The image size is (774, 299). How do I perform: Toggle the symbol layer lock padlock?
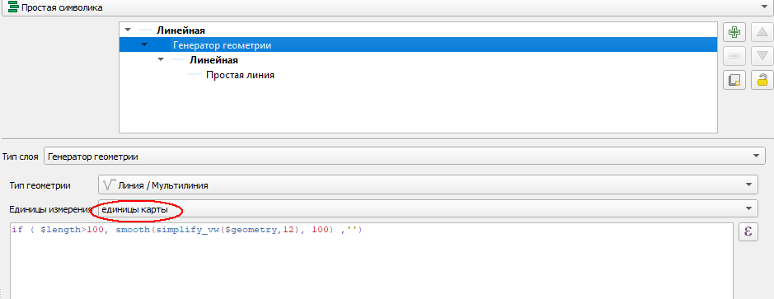click(762, 79)
